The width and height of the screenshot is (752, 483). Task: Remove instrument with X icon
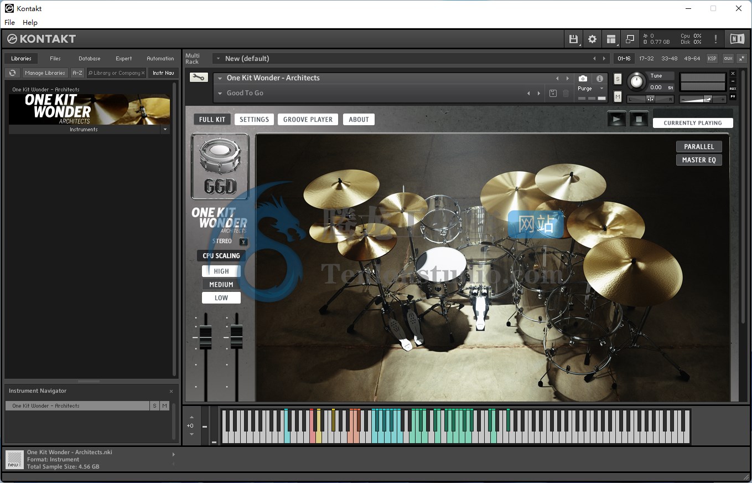733,73
